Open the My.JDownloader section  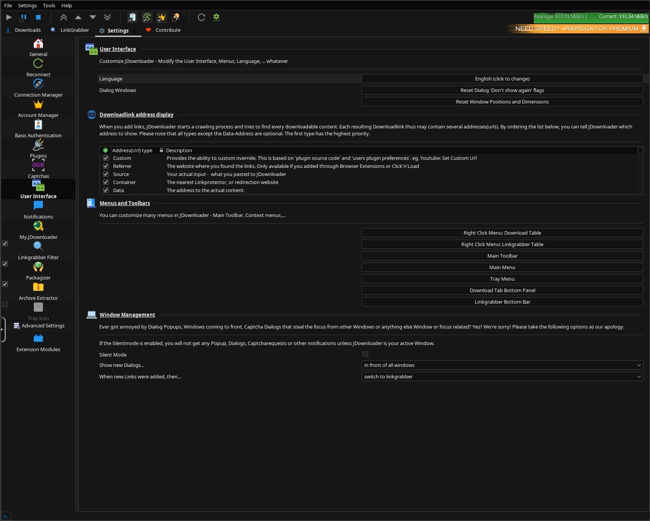tap(38, 230)
